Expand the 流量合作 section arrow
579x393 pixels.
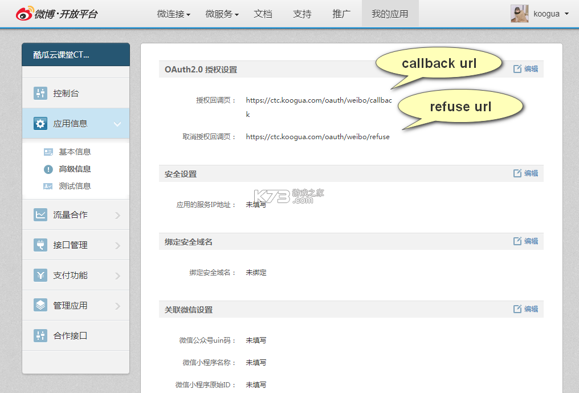(x=118, y=215)
